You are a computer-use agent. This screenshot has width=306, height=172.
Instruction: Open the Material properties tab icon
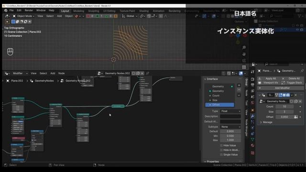[252, 145]
